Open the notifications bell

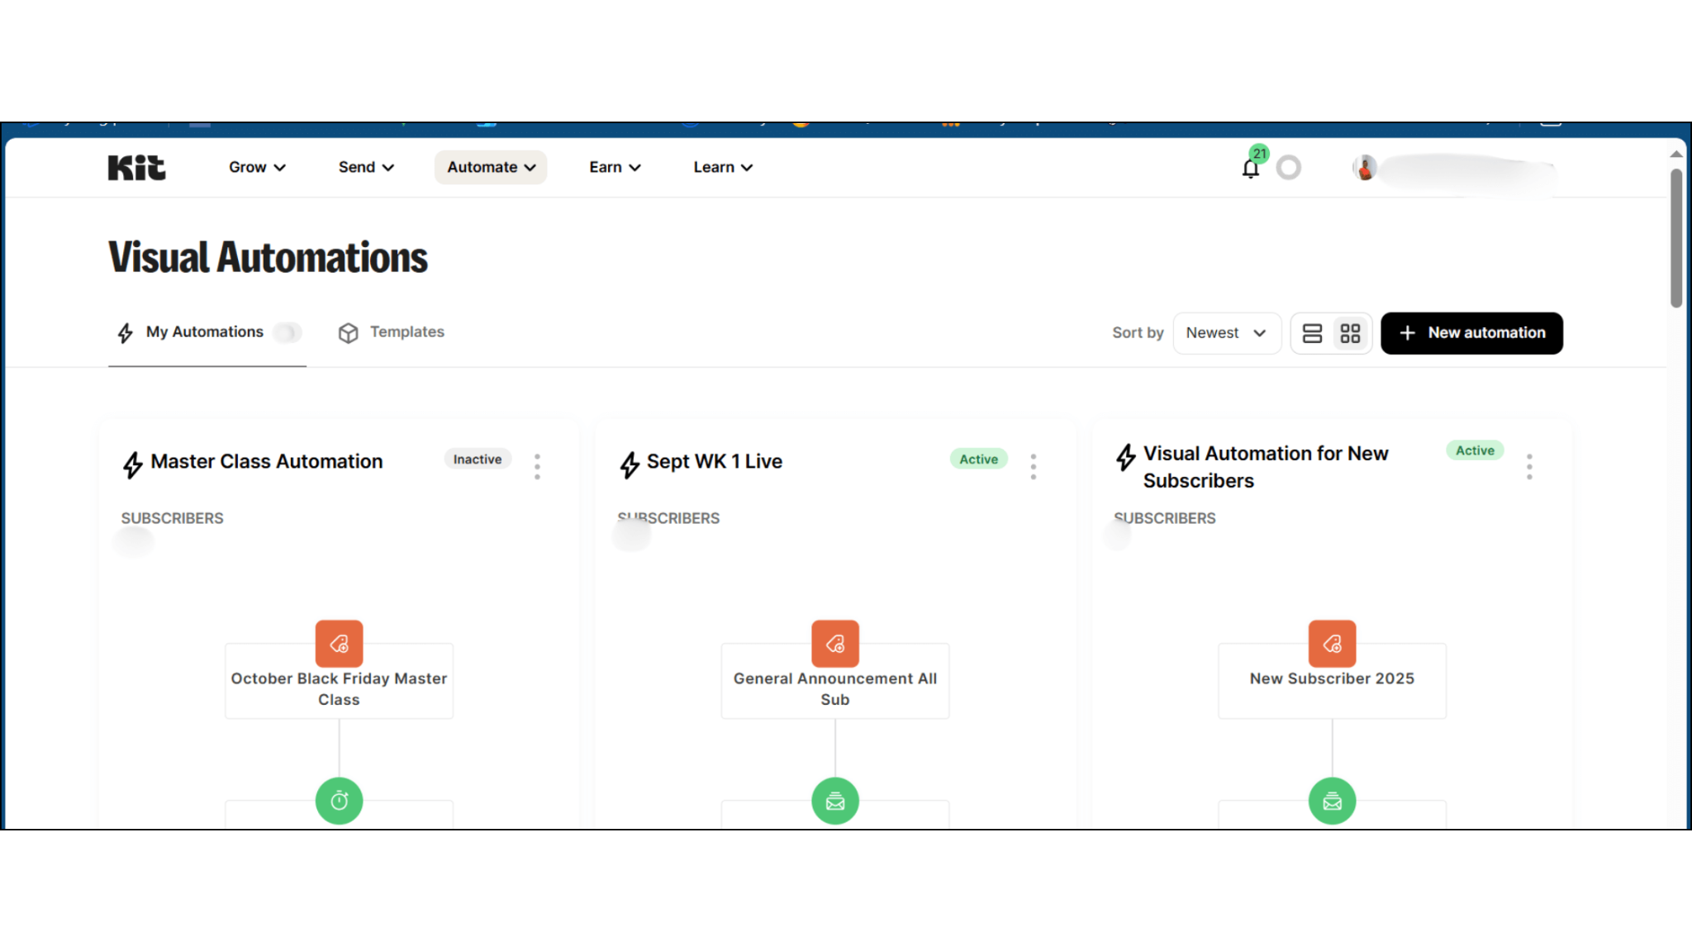tap(1250, 169)
